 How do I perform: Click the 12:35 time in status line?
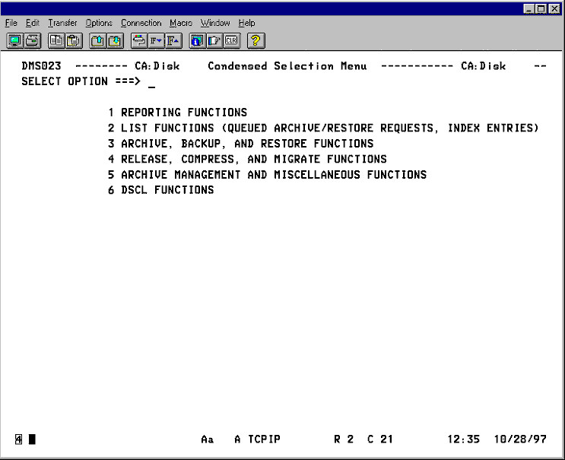click(x=463, y=439)
